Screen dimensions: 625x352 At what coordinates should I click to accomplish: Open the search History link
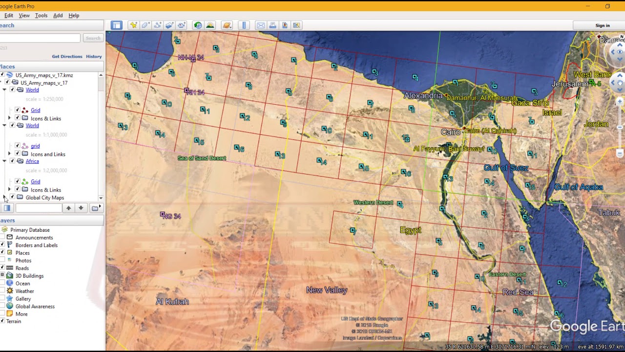(94, 57)
